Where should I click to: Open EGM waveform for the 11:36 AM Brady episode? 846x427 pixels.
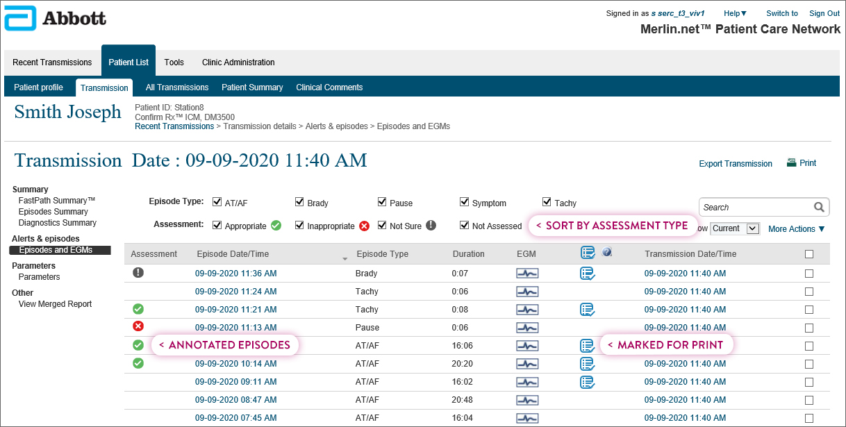pos(527,273)
